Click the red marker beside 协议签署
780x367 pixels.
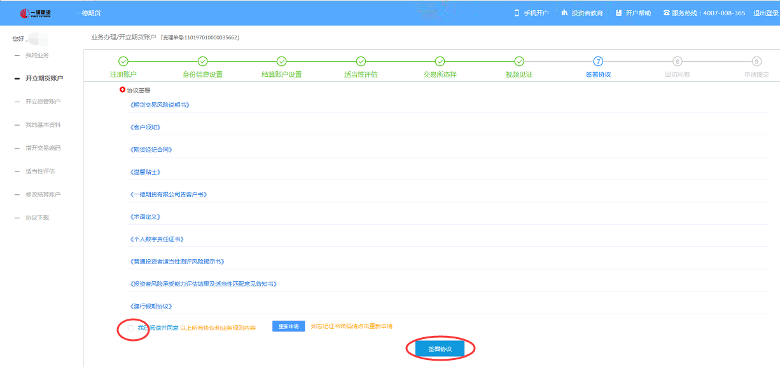click(123, 90)
